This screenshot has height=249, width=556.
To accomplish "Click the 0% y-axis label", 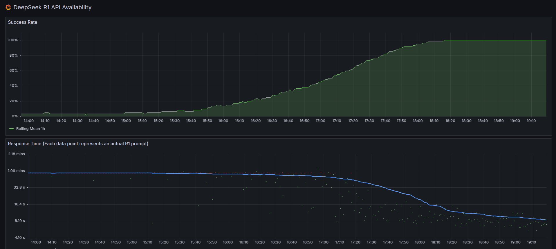I will 15,116.
